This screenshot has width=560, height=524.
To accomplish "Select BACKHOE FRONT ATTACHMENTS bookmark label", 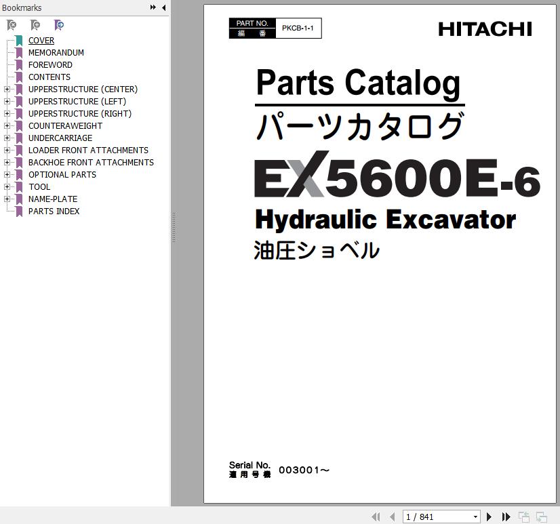I will tap(91, 163).
